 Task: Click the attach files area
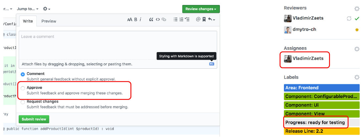118,64
